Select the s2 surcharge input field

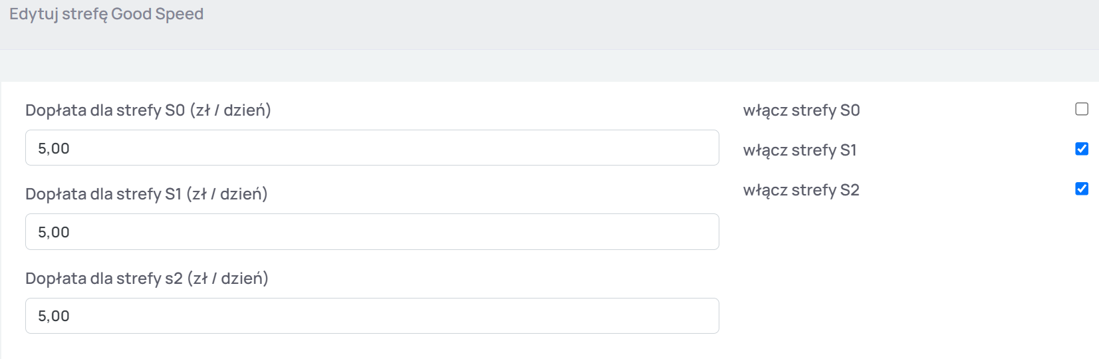[x=372, y=316]
